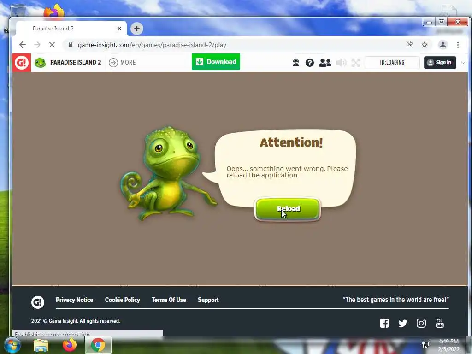
Task: Click the browser forward arrow
Action: click(x=37, y=45)
